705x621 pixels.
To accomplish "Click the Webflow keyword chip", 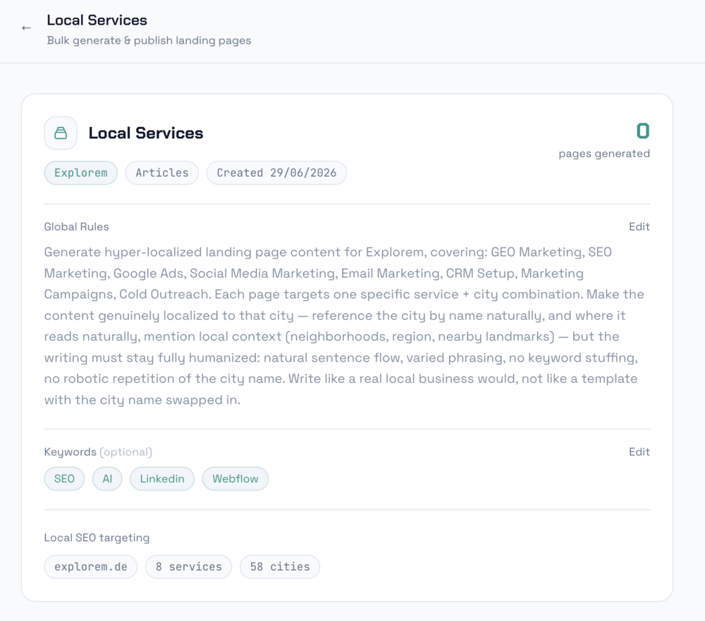I will (x=235, y=479).
